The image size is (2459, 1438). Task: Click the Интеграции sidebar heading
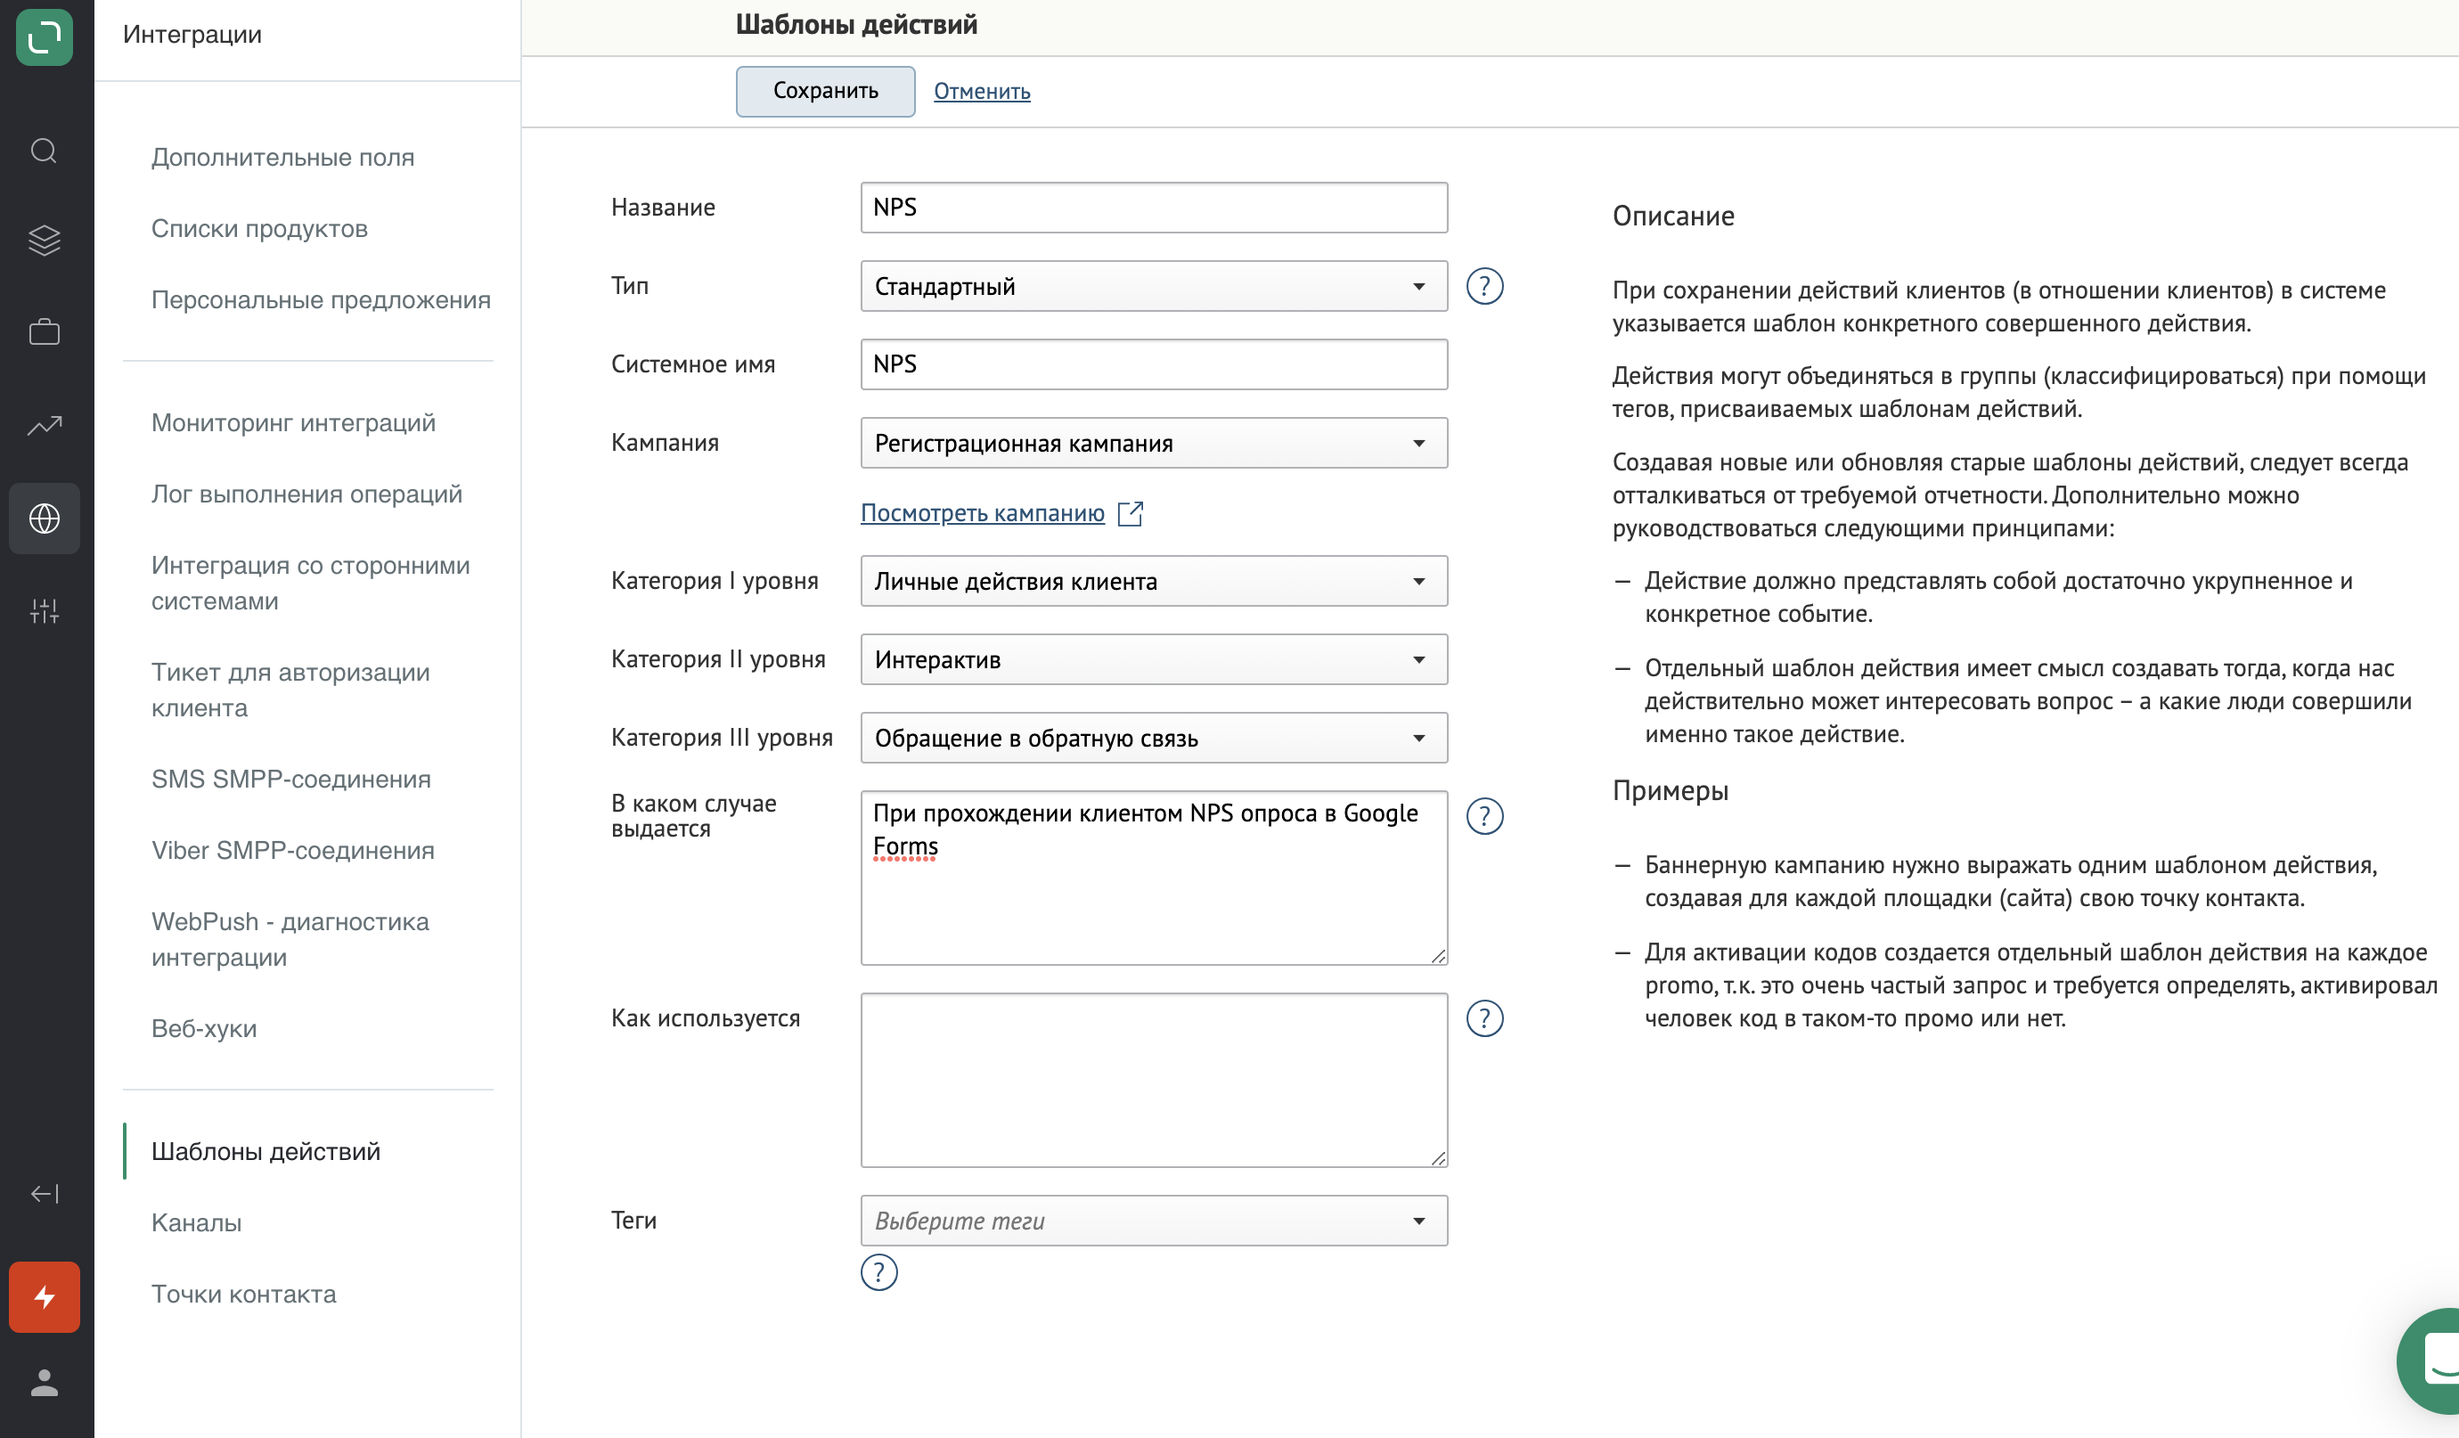coord(192,35)
